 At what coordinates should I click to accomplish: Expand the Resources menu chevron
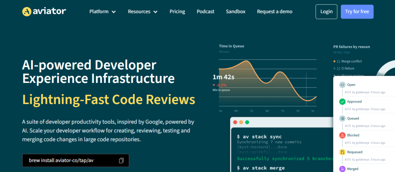point(155,12)
